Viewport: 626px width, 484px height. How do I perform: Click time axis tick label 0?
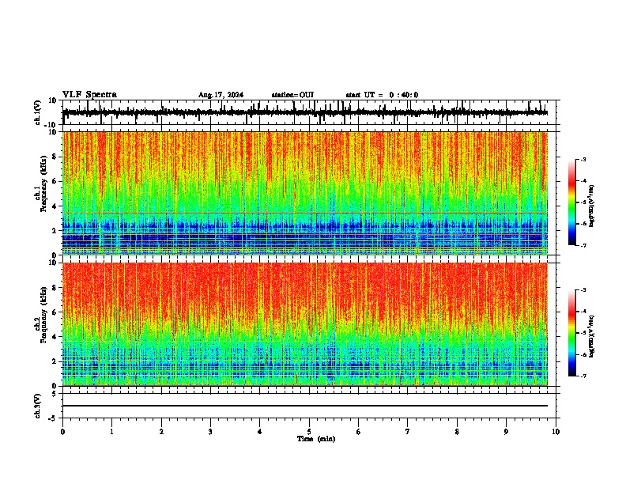[x=62, y=432]
